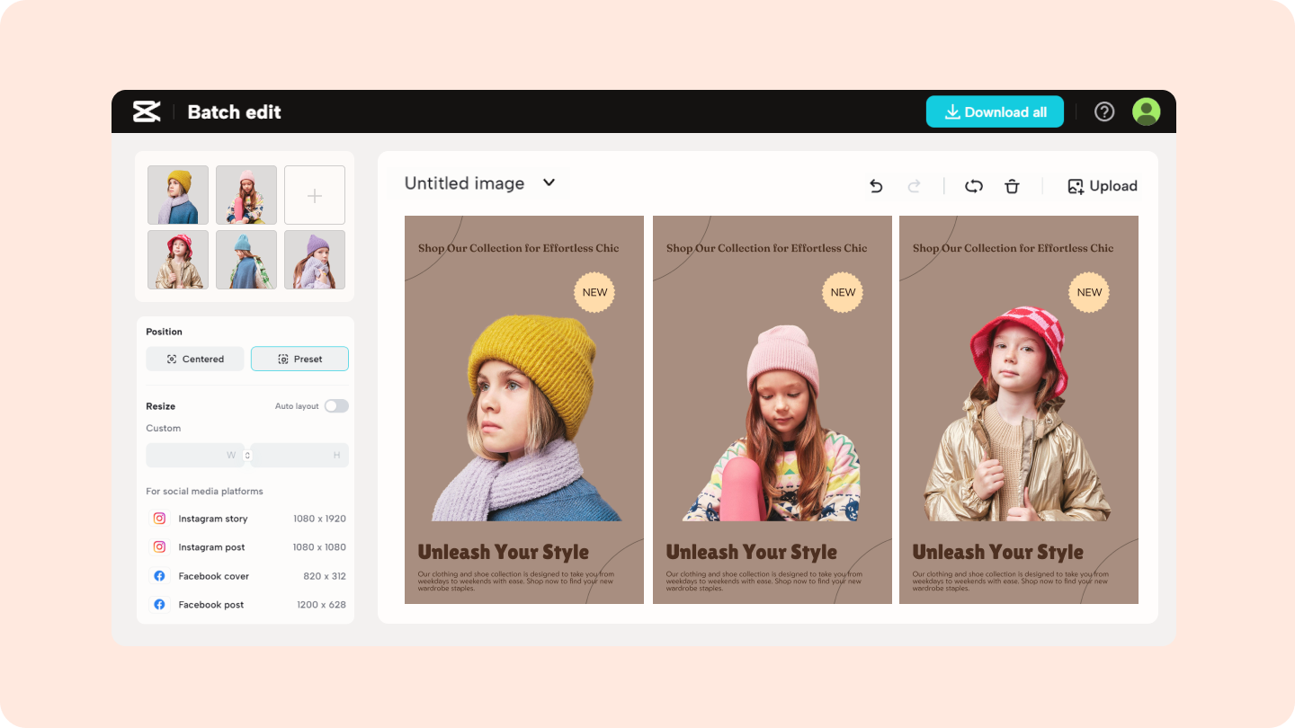The image size is (1295, 728).
Task: Click "Unleash Your Style" on the yellow beanie poster
Action: (504, 552)
